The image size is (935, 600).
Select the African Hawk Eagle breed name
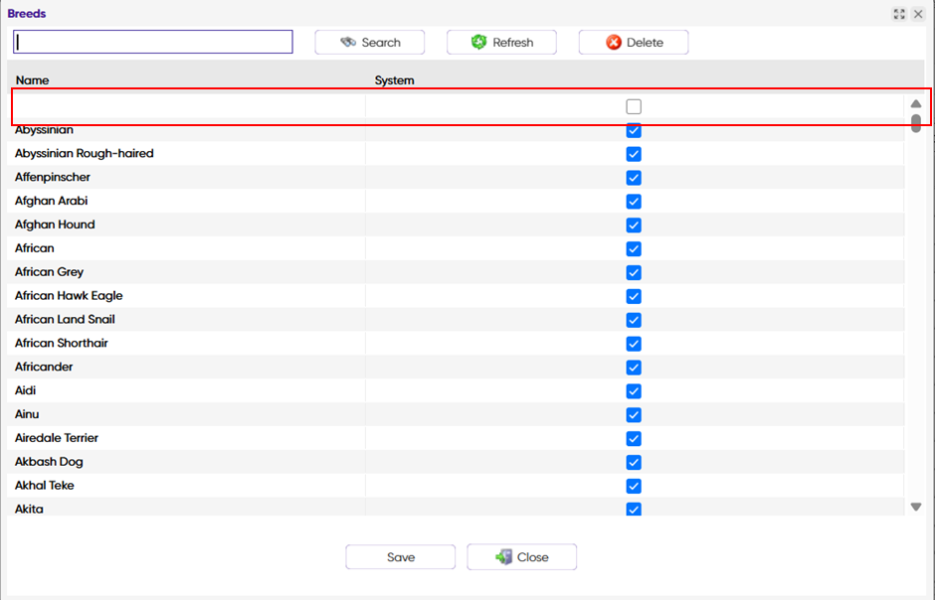tap(69, 296)
